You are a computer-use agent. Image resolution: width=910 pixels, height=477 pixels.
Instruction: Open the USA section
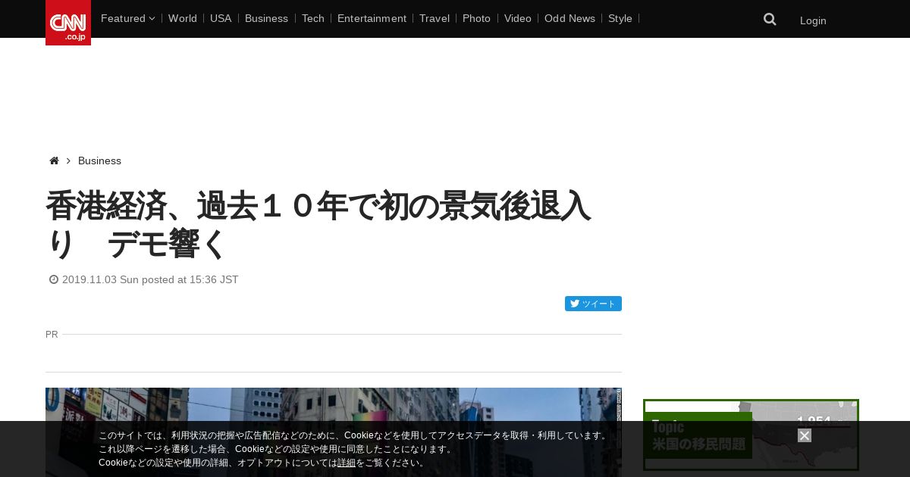(x=221, y=18)
